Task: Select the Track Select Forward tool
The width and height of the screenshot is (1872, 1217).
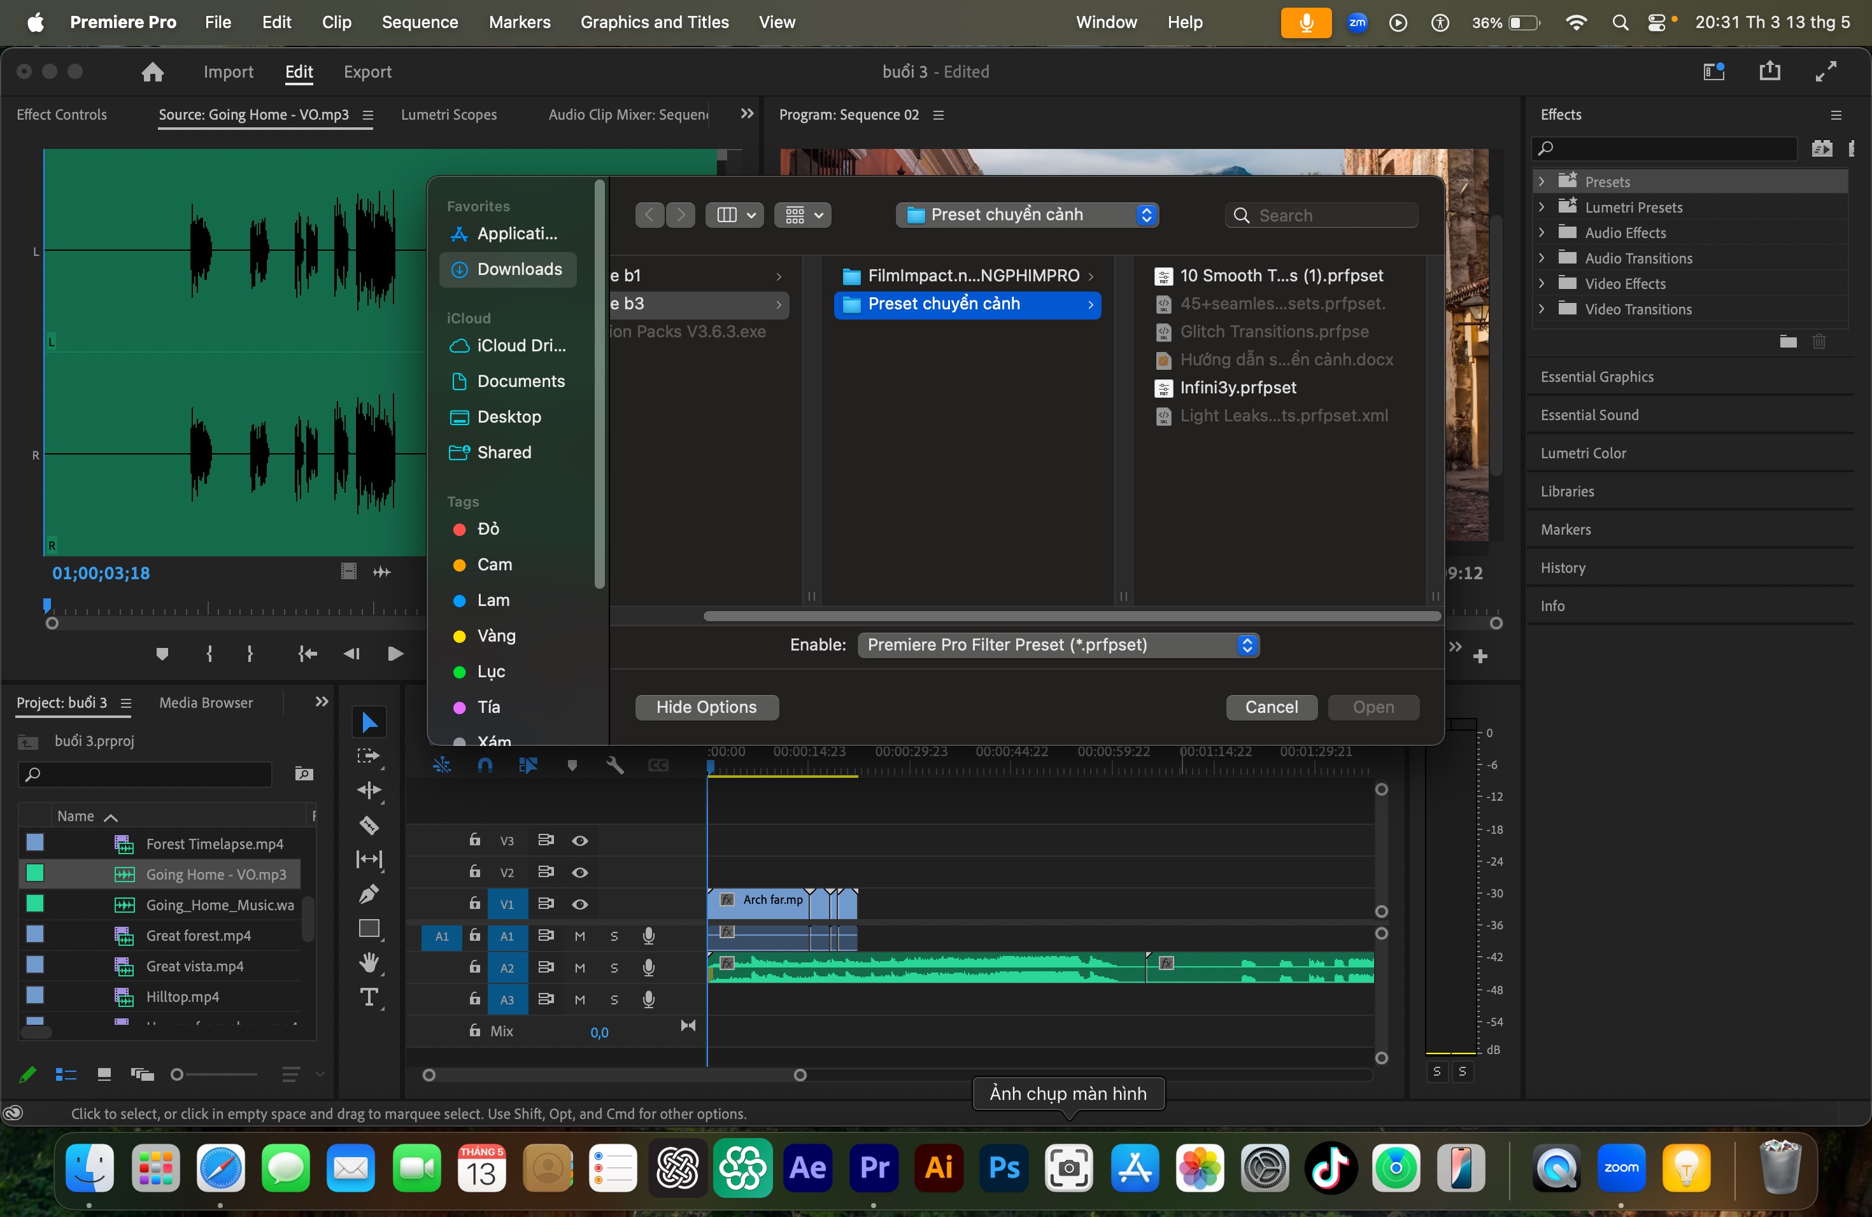Action: [369, 756]
